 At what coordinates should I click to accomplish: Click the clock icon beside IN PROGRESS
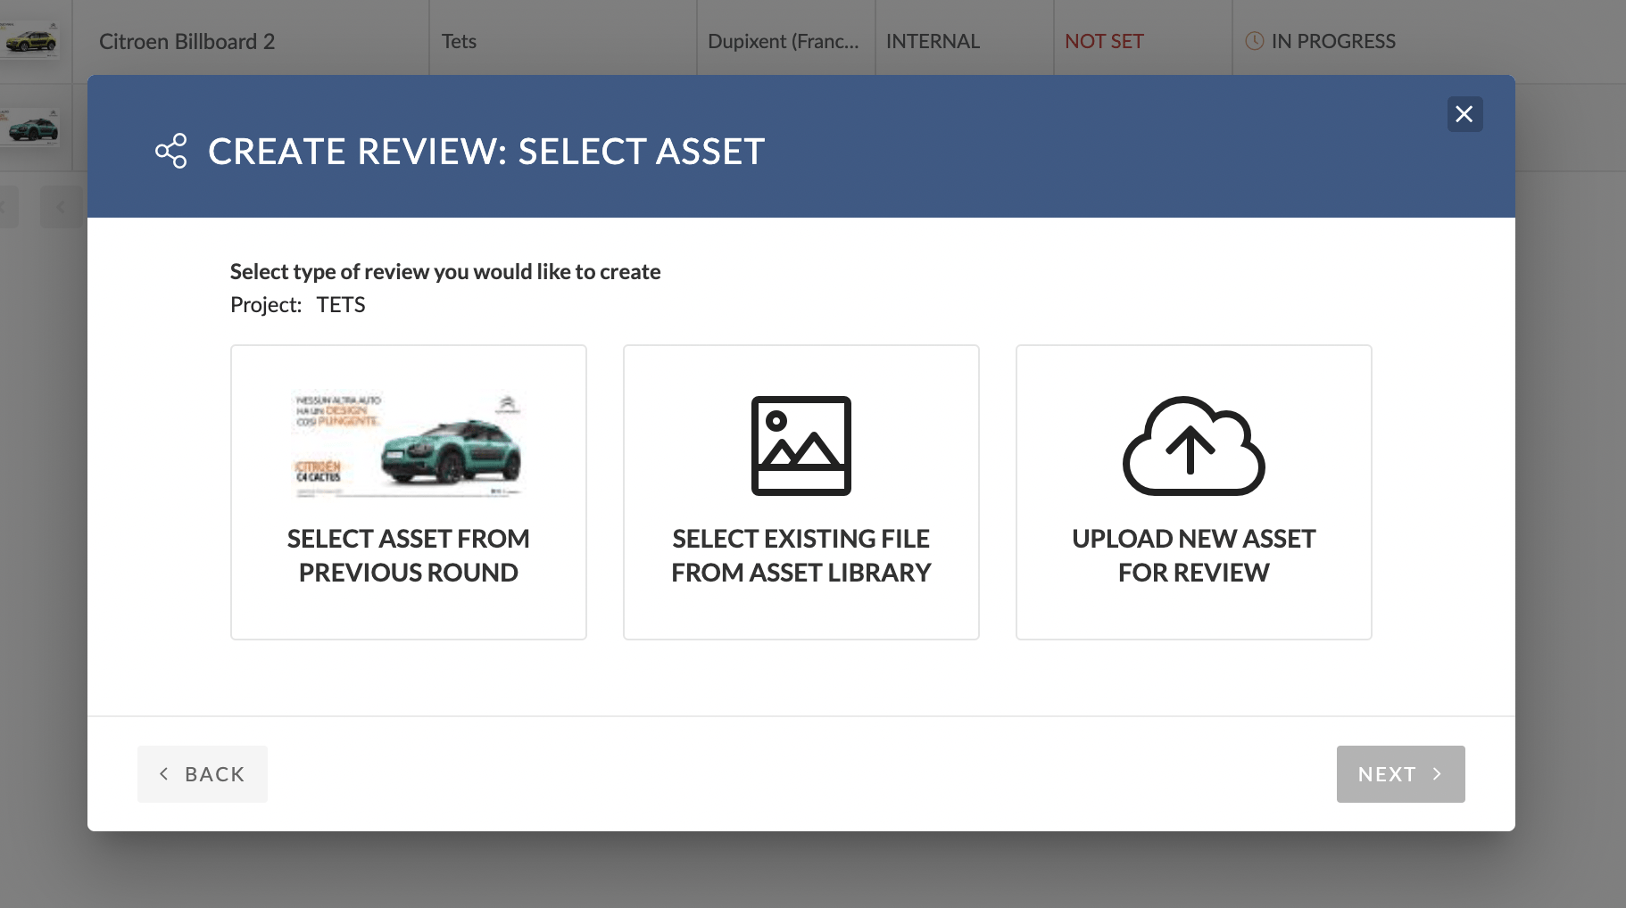1254,41
